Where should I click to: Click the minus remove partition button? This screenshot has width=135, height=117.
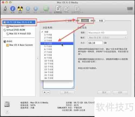click(48, 92)
